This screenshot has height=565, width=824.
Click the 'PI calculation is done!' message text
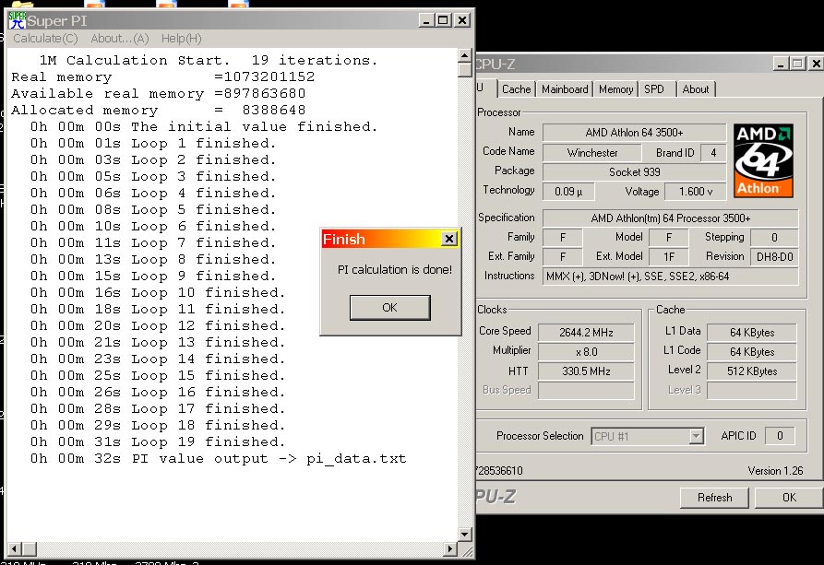pos(395,269)
